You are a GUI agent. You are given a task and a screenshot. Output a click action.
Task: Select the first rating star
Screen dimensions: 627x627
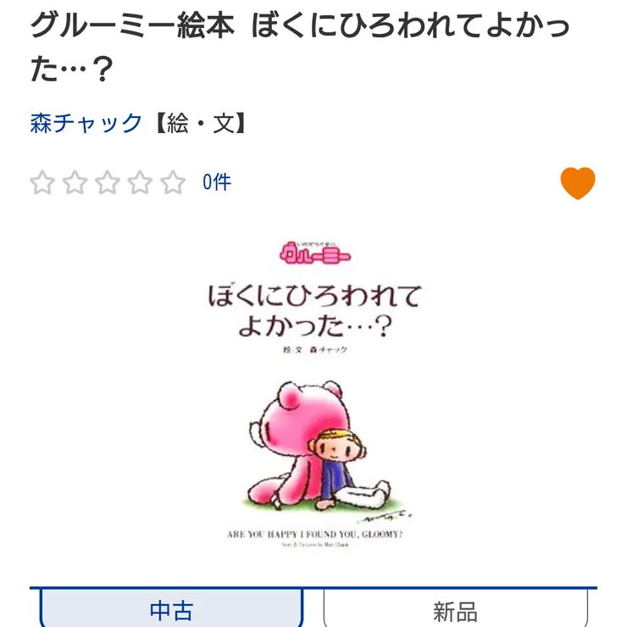[42, 182]
